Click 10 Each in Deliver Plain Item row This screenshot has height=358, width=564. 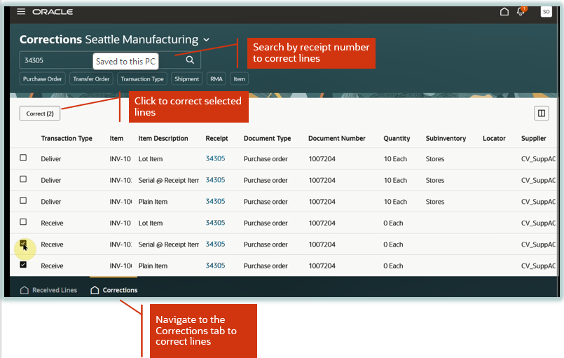(395, 202)
